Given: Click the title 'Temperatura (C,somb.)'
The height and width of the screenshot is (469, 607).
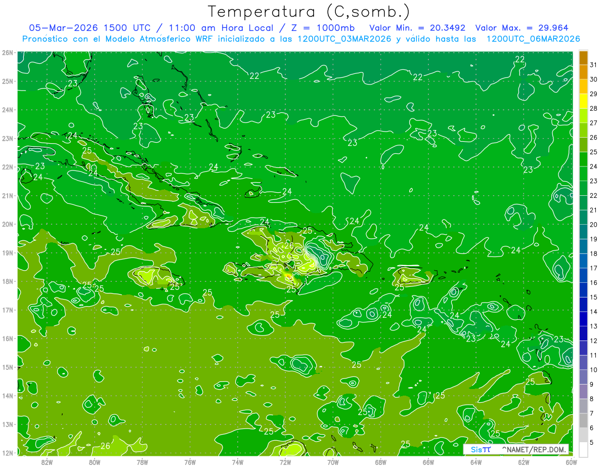Looking at the screenshot, I should pos(309,12).
